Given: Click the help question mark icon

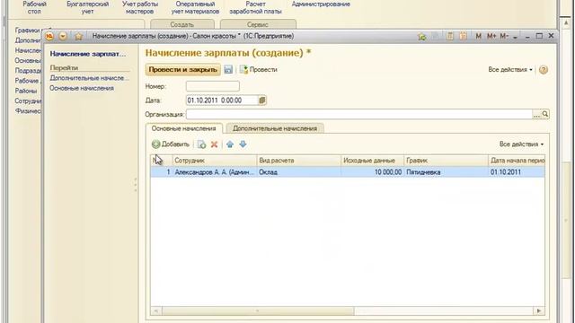Looking at the screenshot, I should click(544, 70).
